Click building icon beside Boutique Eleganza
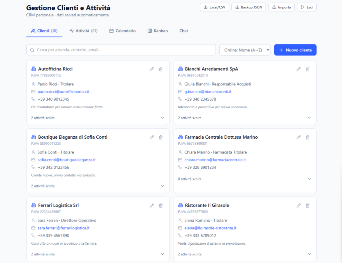This screenshot has height=263, width=342. 34,137
